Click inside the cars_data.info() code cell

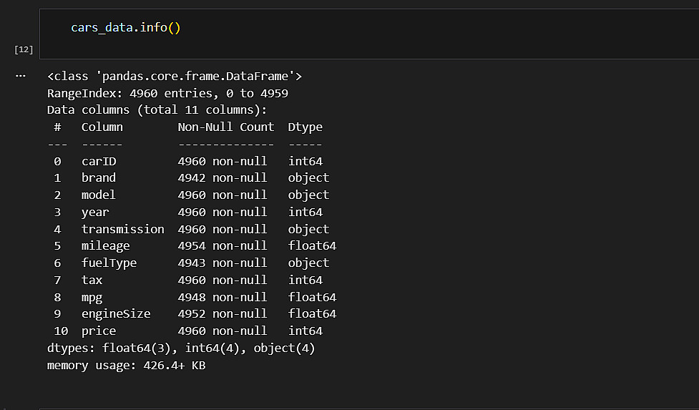358,33
